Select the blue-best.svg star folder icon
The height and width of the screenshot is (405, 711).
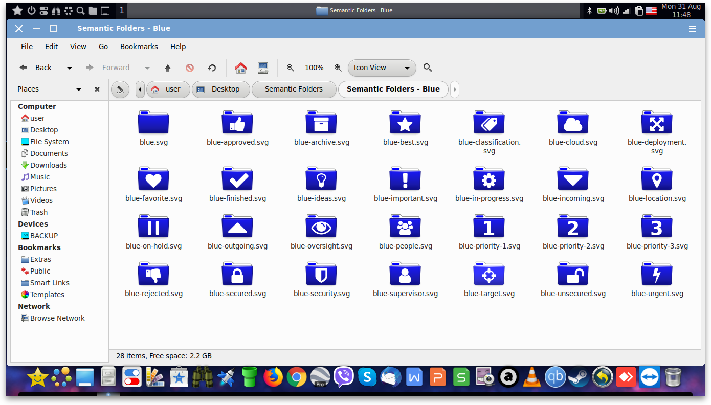tap(405, 122)
